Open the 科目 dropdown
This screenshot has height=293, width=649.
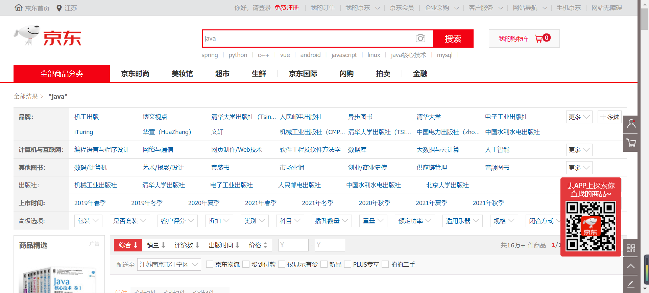tap(290, 221)
